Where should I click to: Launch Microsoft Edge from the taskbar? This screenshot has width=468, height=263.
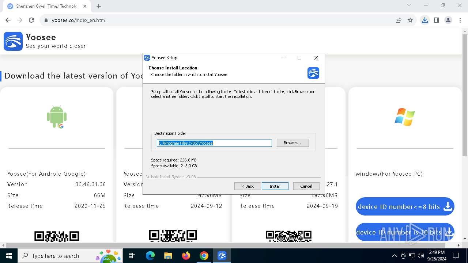pos(150,256)
